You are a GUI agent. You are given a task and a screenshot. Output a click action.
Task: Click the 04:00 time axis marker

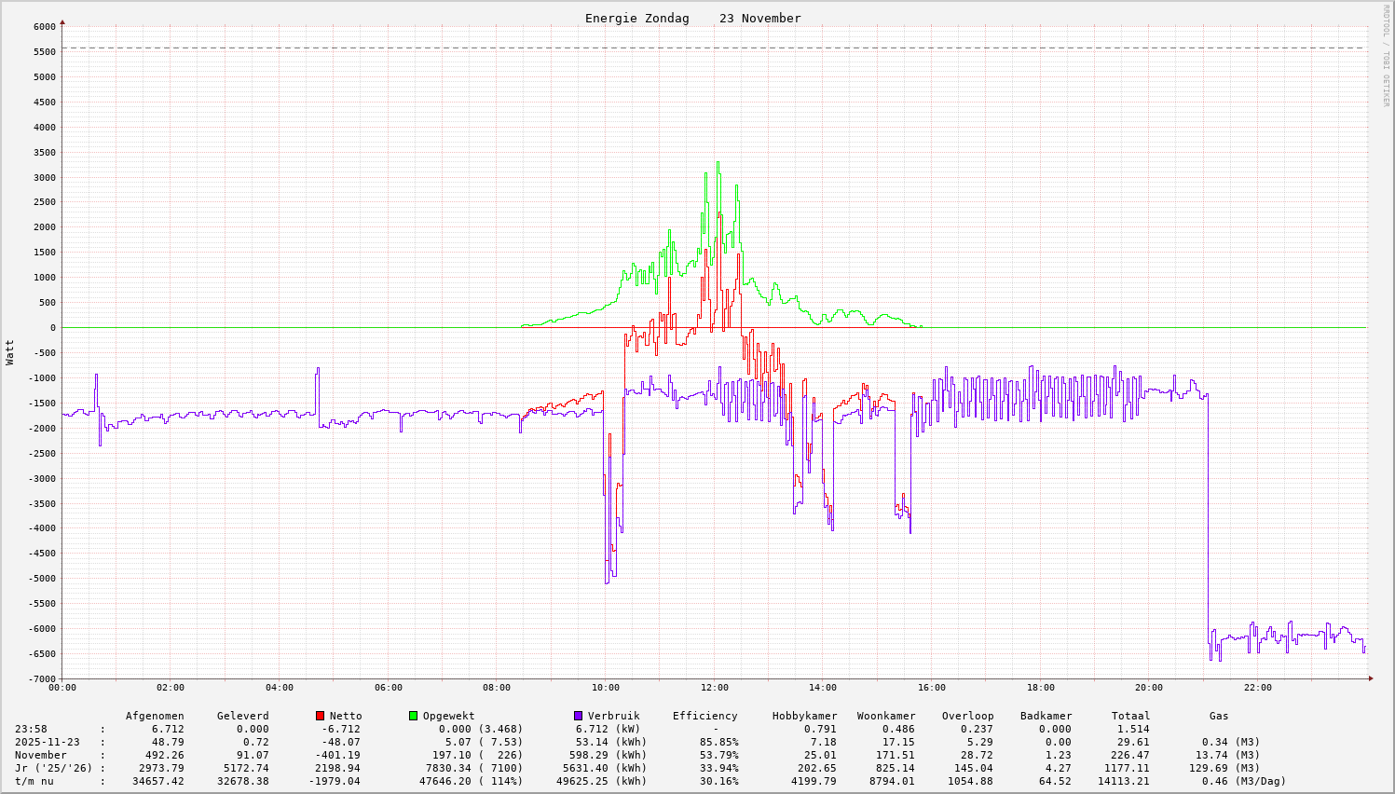pos(279,688)
